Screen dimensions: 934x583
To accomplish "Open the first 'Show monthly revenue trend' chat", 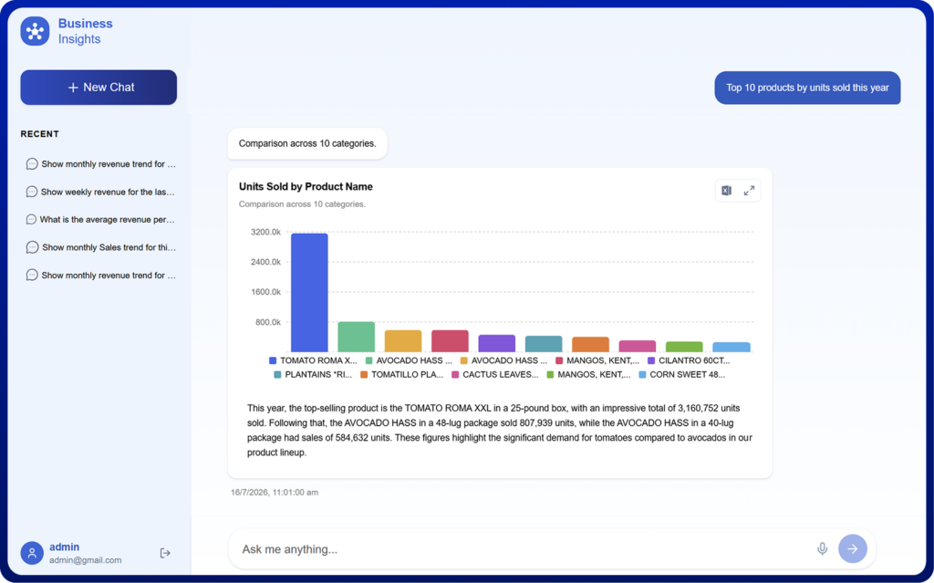I will tap(100, 164).
